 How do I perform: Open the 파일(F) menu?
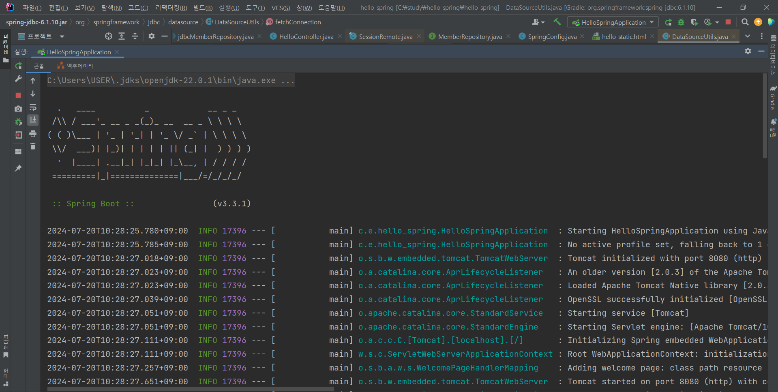(32, 8)
